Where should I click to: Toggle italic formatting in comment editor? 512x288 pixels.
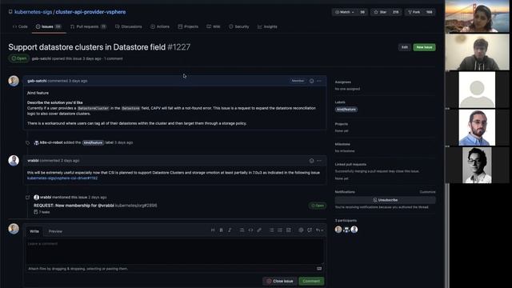point(230,230)
